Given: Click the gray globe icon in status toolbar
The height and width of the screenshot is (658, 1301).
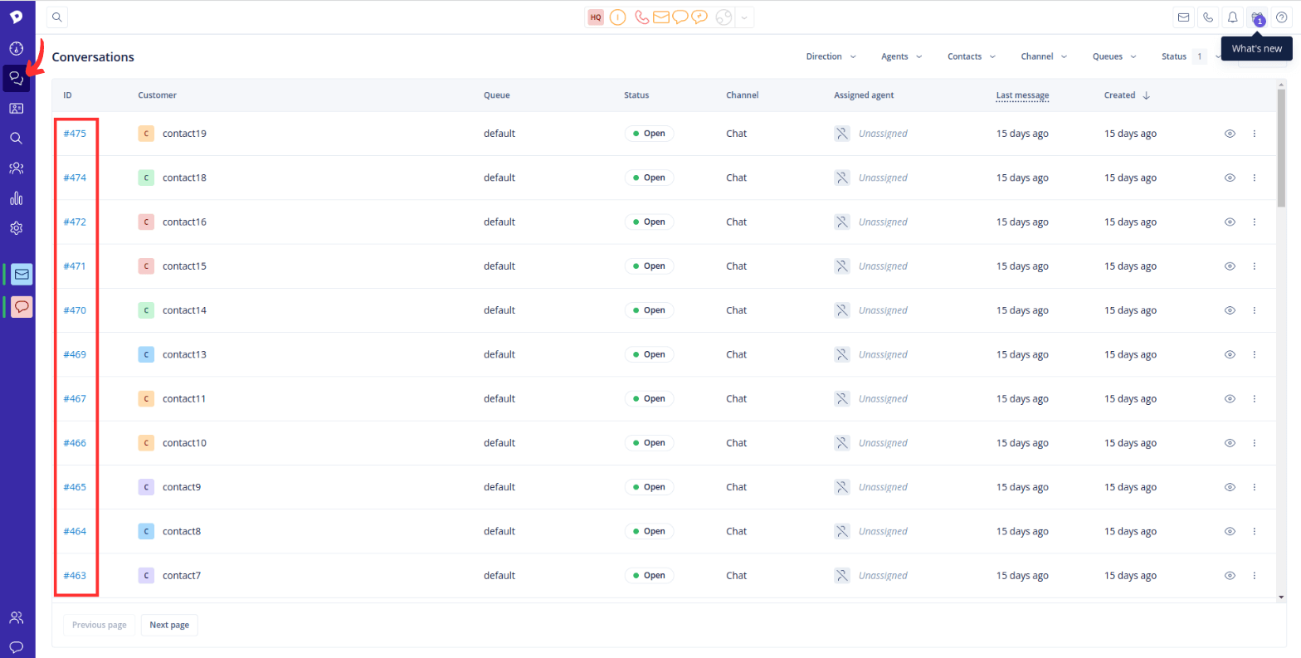Looking at the screenshot, I should (724, 17).
